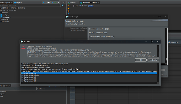Click the new connection plug icon
181x104 pixels.
[44, 2]
